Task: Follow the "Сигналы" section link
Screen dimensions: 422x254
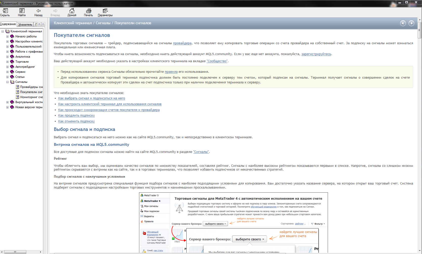Action: [x=201, y=152]
